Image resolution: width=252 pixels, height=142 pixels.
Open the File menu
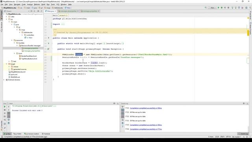click(2, 4)
